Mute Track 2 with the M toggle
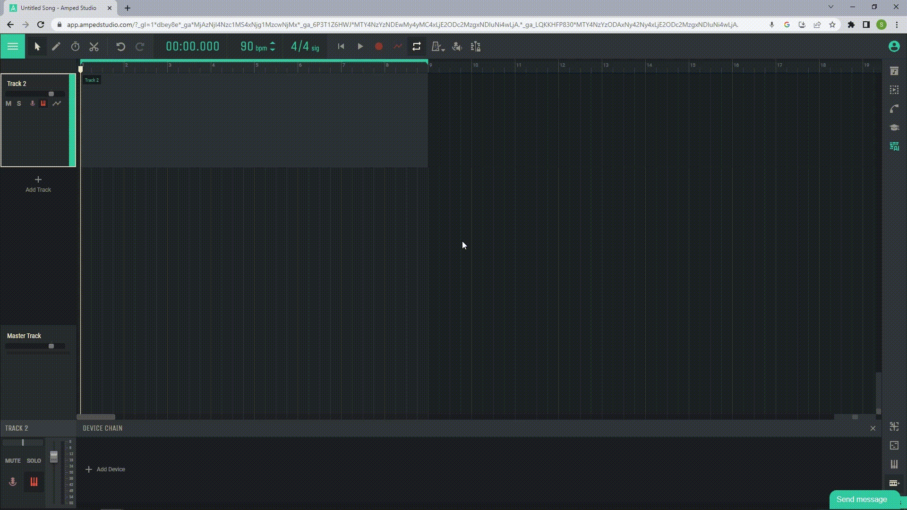 coord(8,103)
